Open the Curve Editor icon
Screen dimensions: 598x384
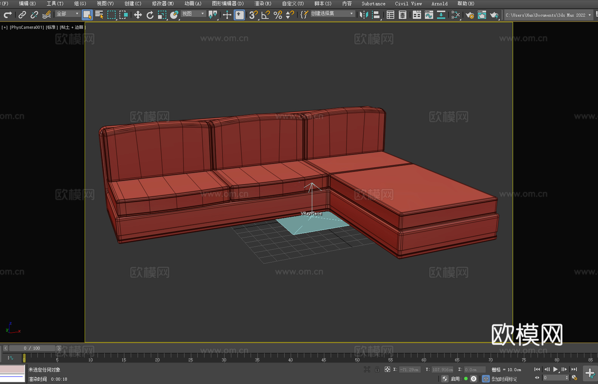click(429, 15)
